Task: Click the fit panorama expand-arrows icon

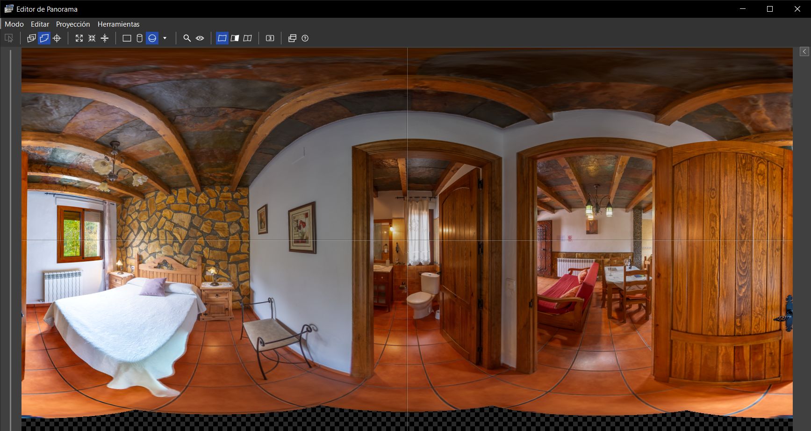Action: click(x=79, y=38)
